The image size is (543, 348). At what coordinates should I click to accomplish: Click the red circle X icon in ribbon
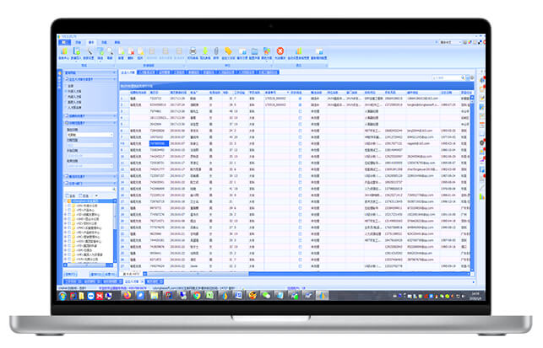[x=280, y=51]
